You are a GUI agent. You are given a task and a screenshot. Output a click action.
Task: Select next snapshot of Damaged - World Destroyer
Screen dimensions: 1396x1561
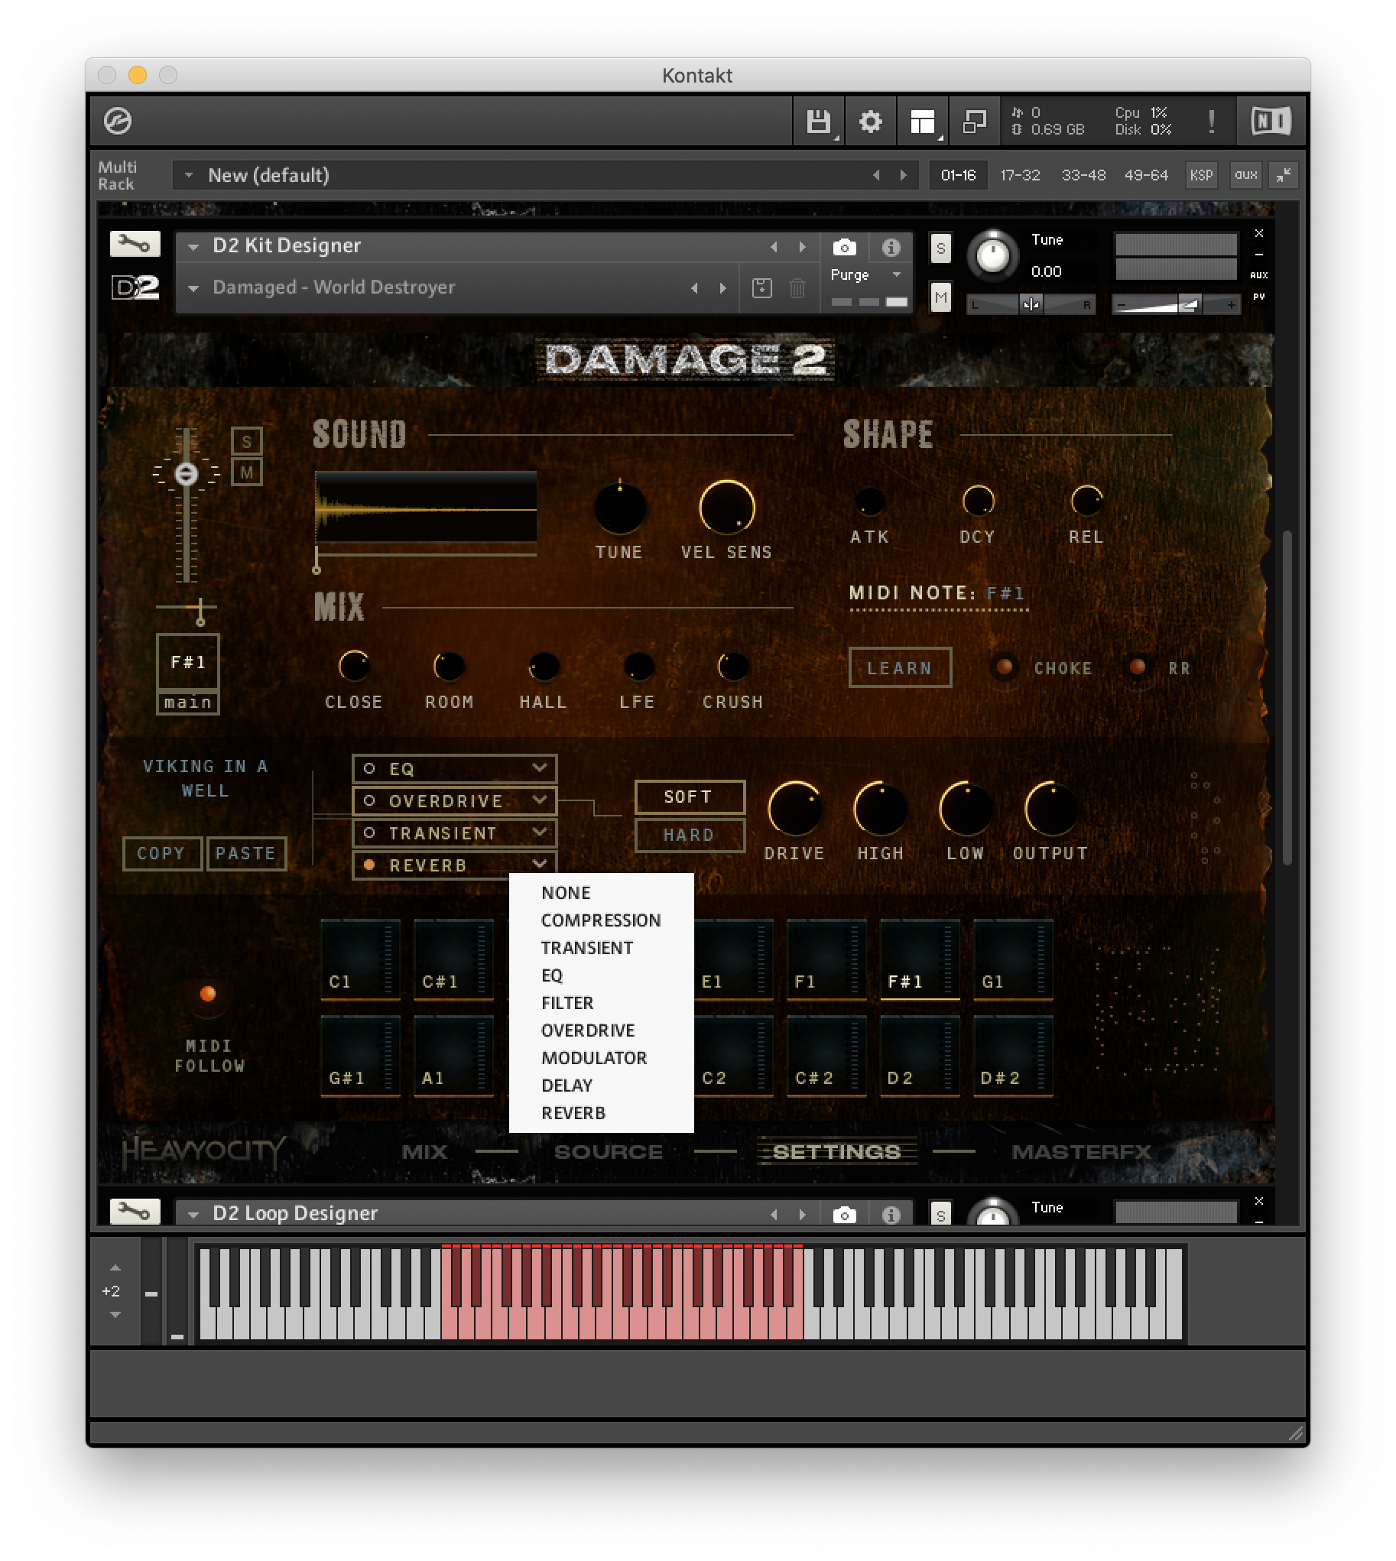(x=722, y=288)
